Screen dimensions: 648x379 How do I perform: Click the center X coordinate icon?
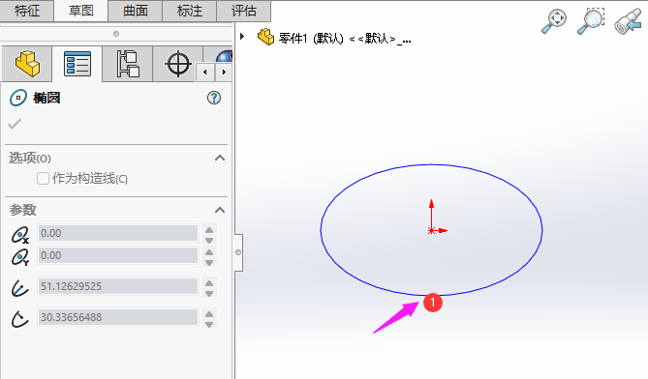[x=19, y=235]
